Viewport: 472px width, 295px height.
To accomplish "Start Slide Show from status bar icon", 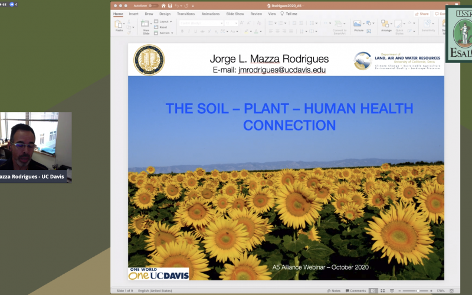I will (392, 291).
